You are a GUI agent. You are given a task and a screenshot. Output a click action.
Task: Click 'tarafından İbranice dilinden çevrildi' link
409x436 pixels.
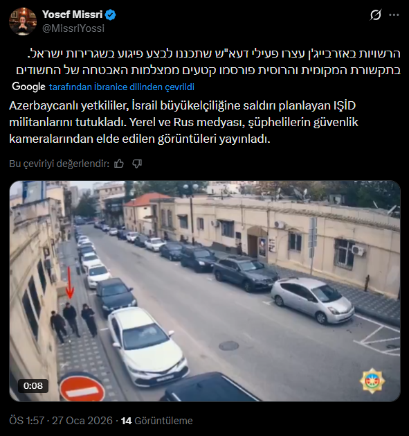122,87
